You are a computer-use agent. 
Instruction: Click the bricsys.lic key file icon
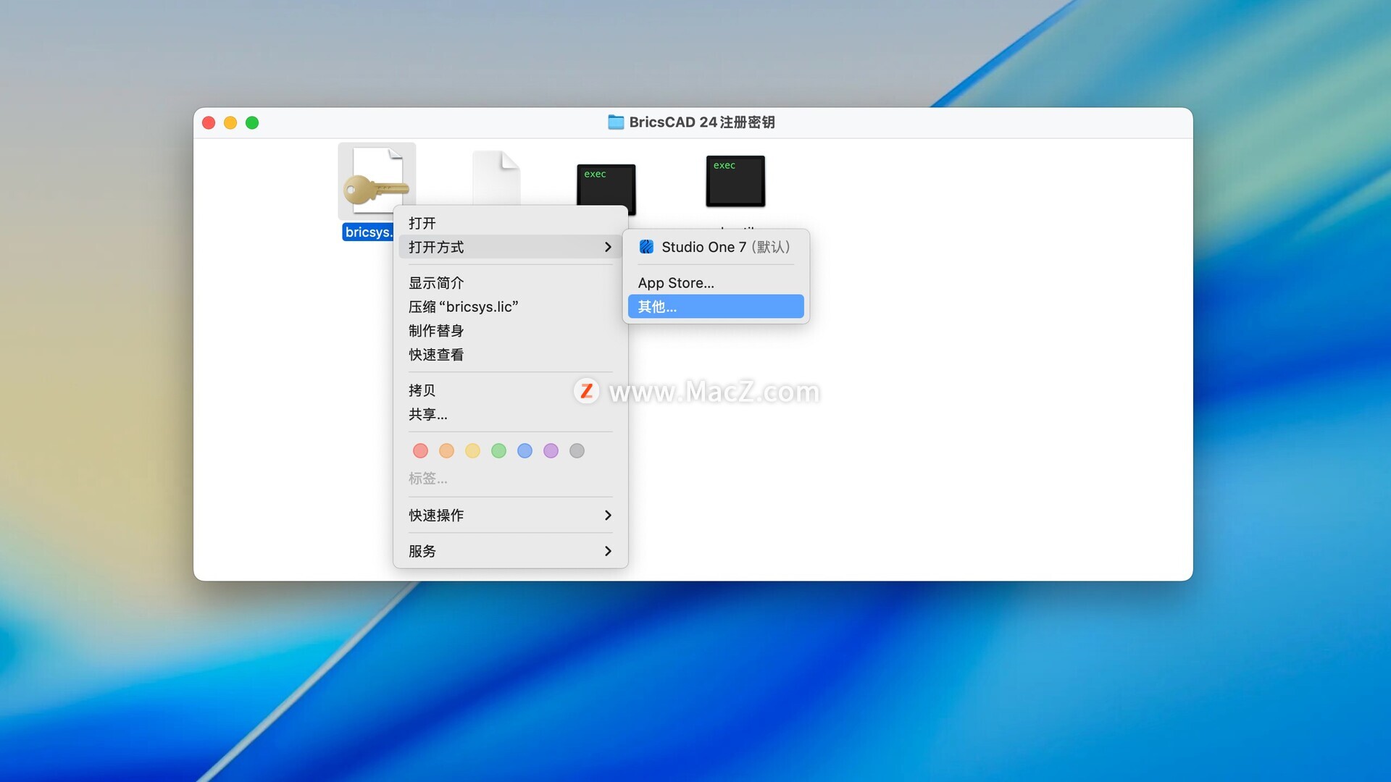pos(376,181)
